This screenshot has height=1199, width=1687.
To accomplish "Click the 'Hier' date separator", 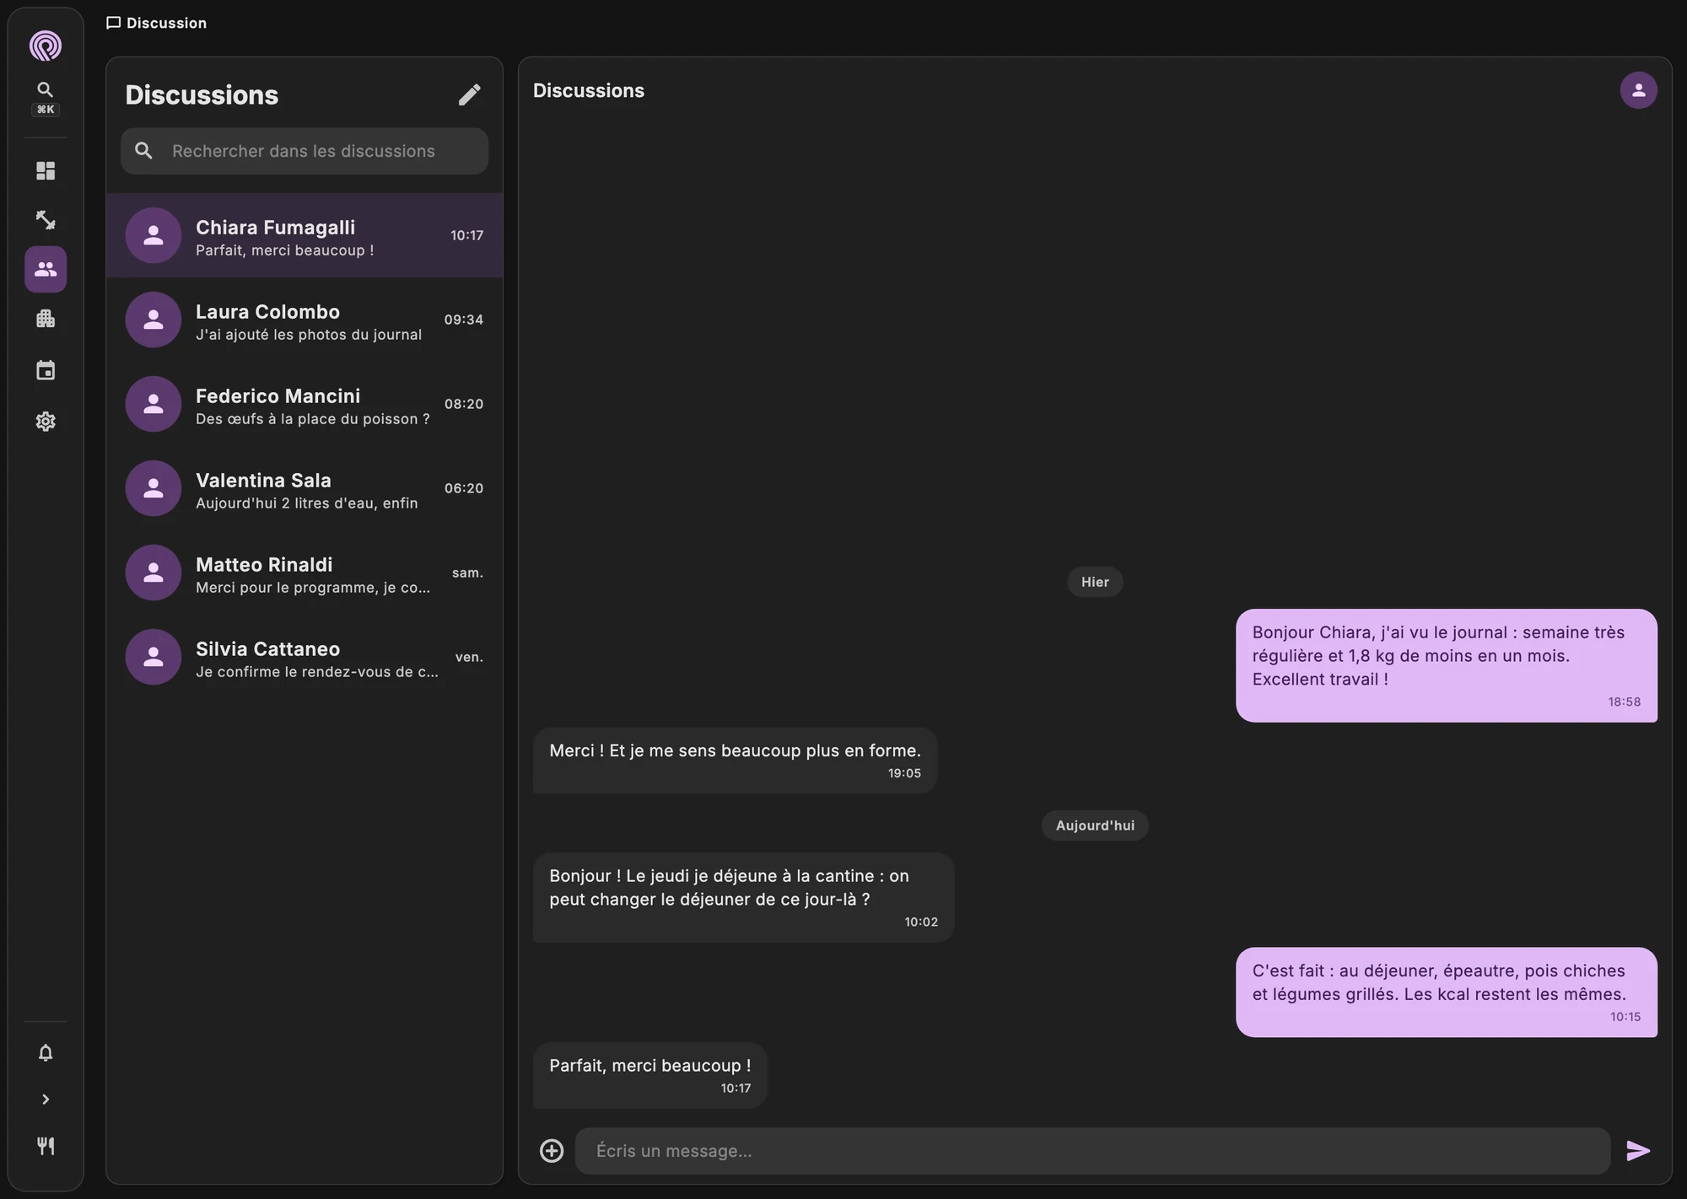I will [x=1095, y=582].
